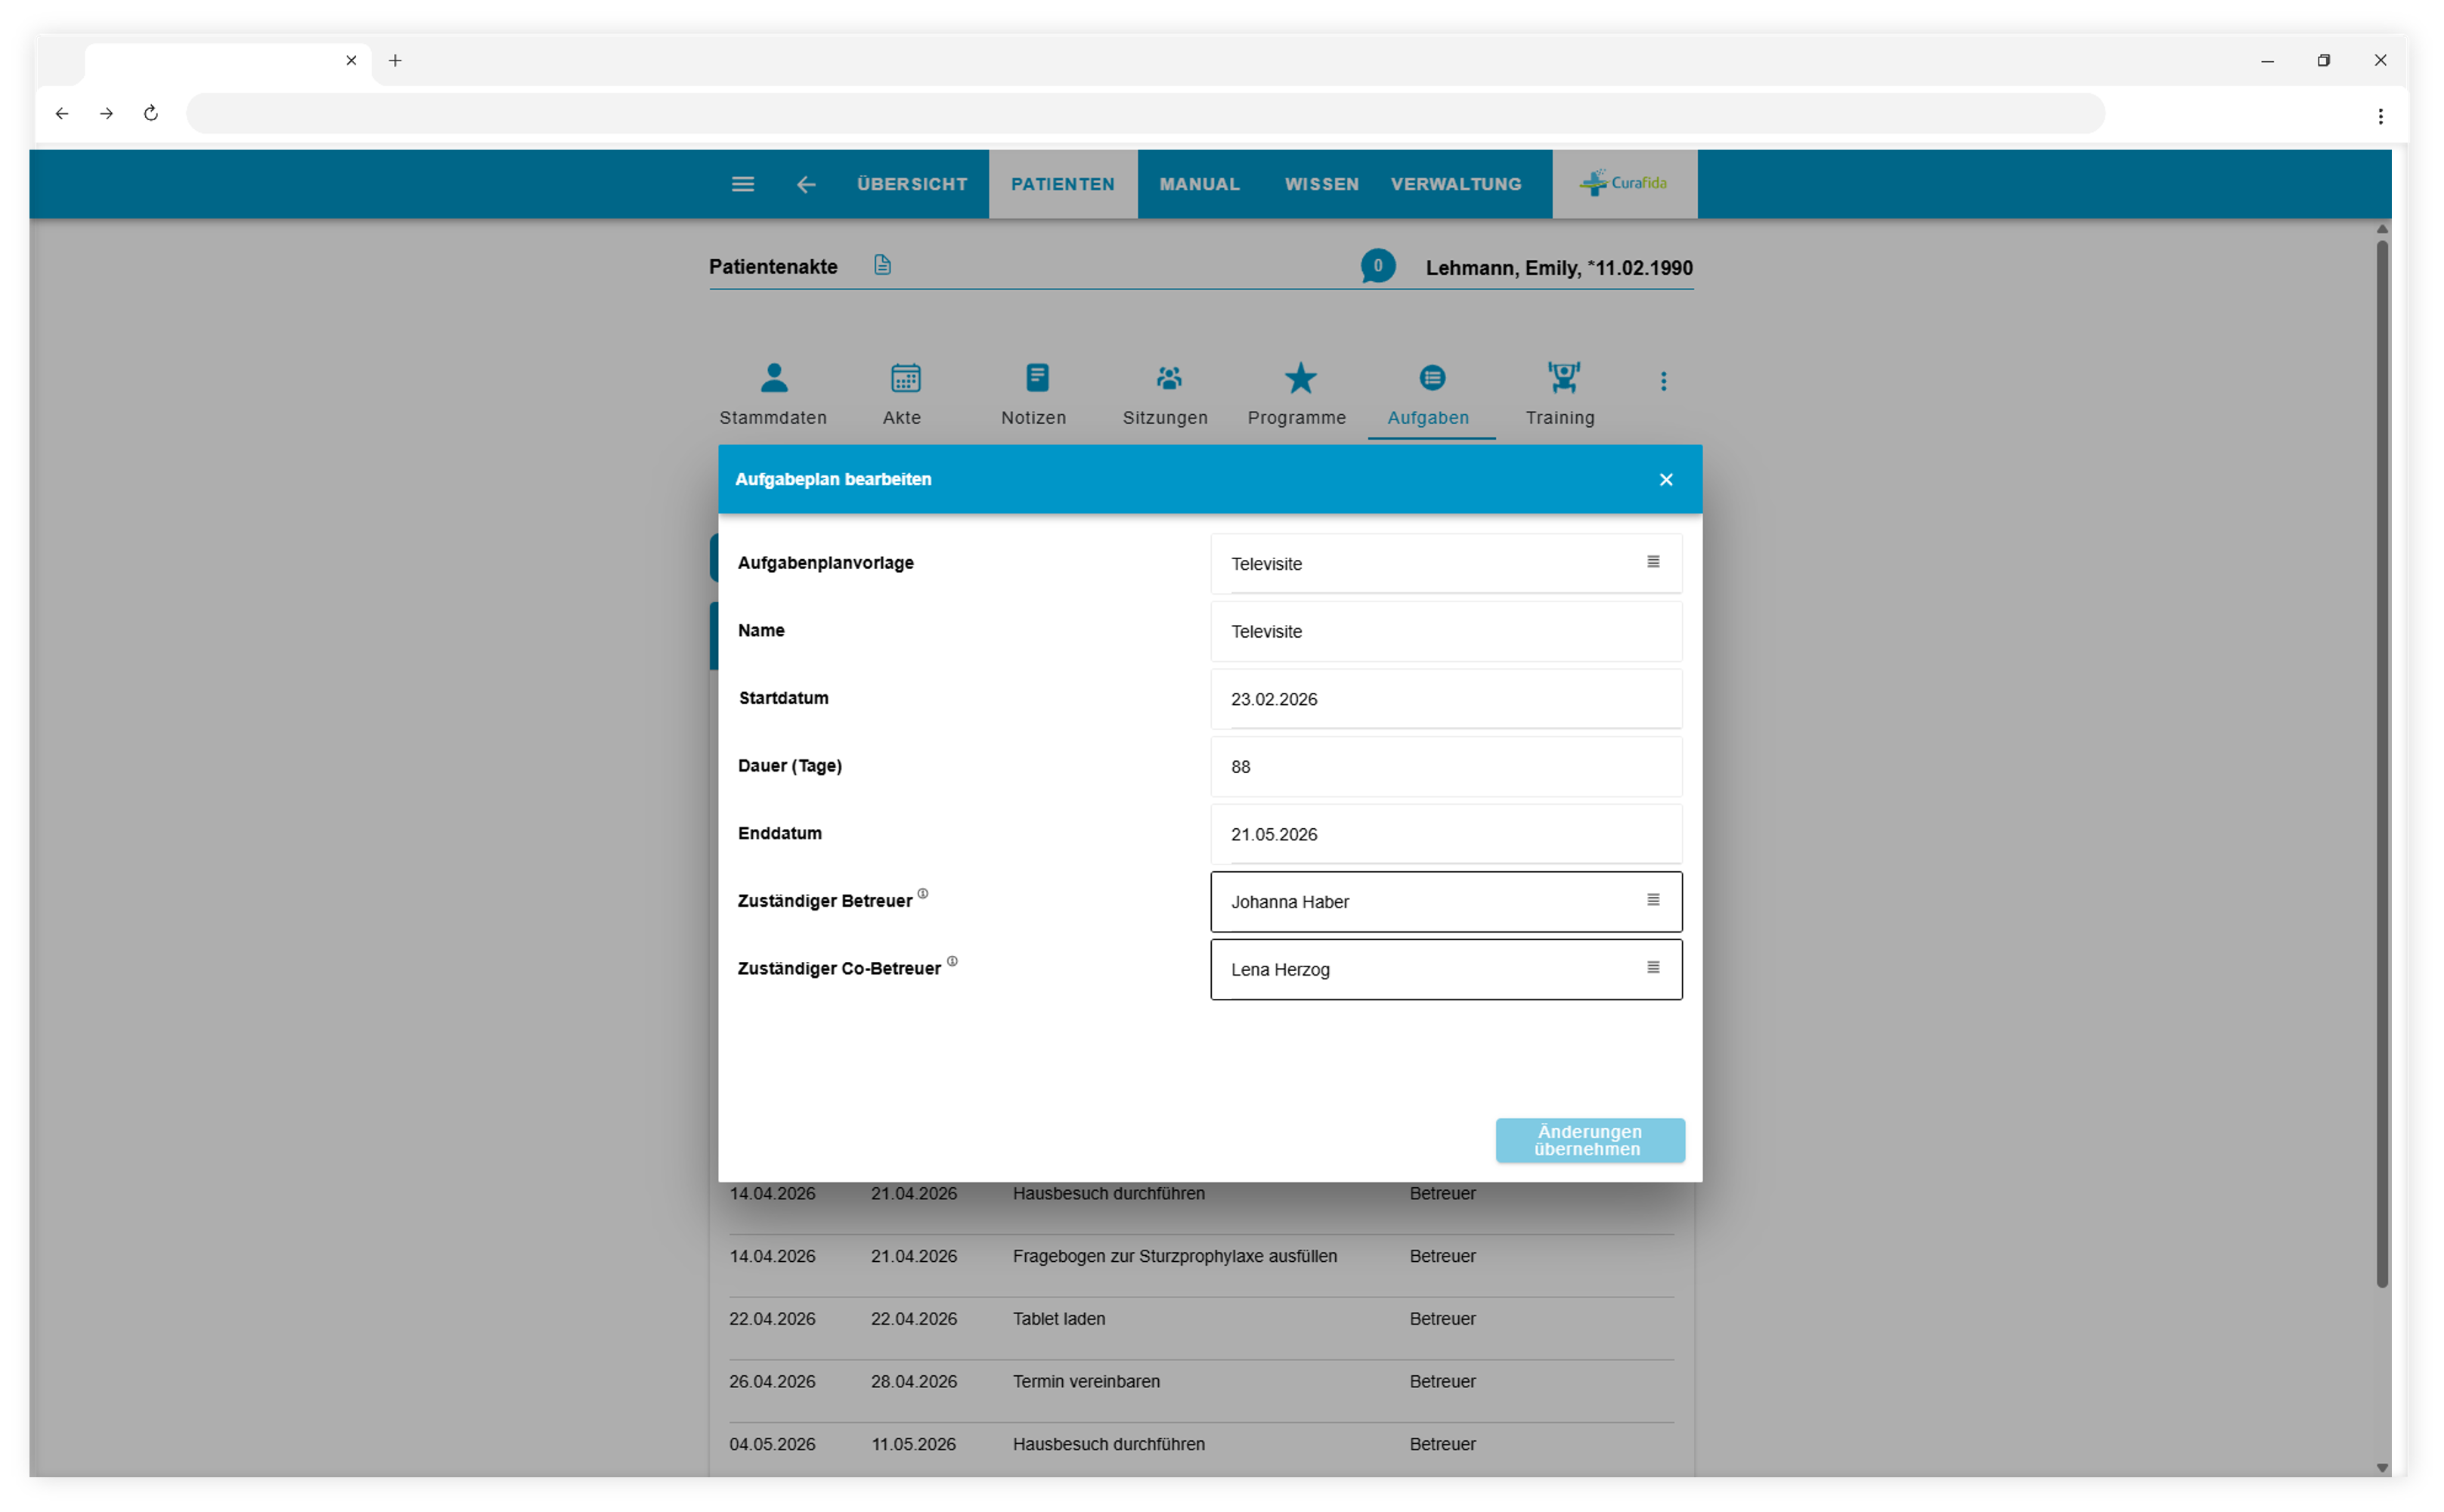
Task: Open the Sitzungen group icon
Action: [1169, 378]
